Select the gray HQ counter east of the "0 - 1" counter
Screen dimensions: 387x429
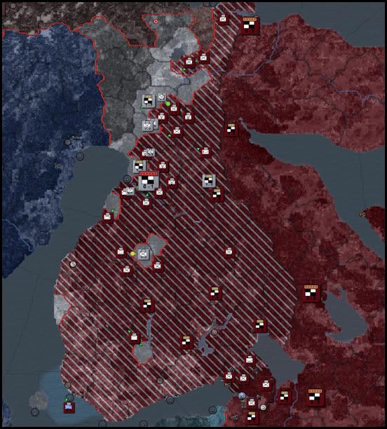209,181
